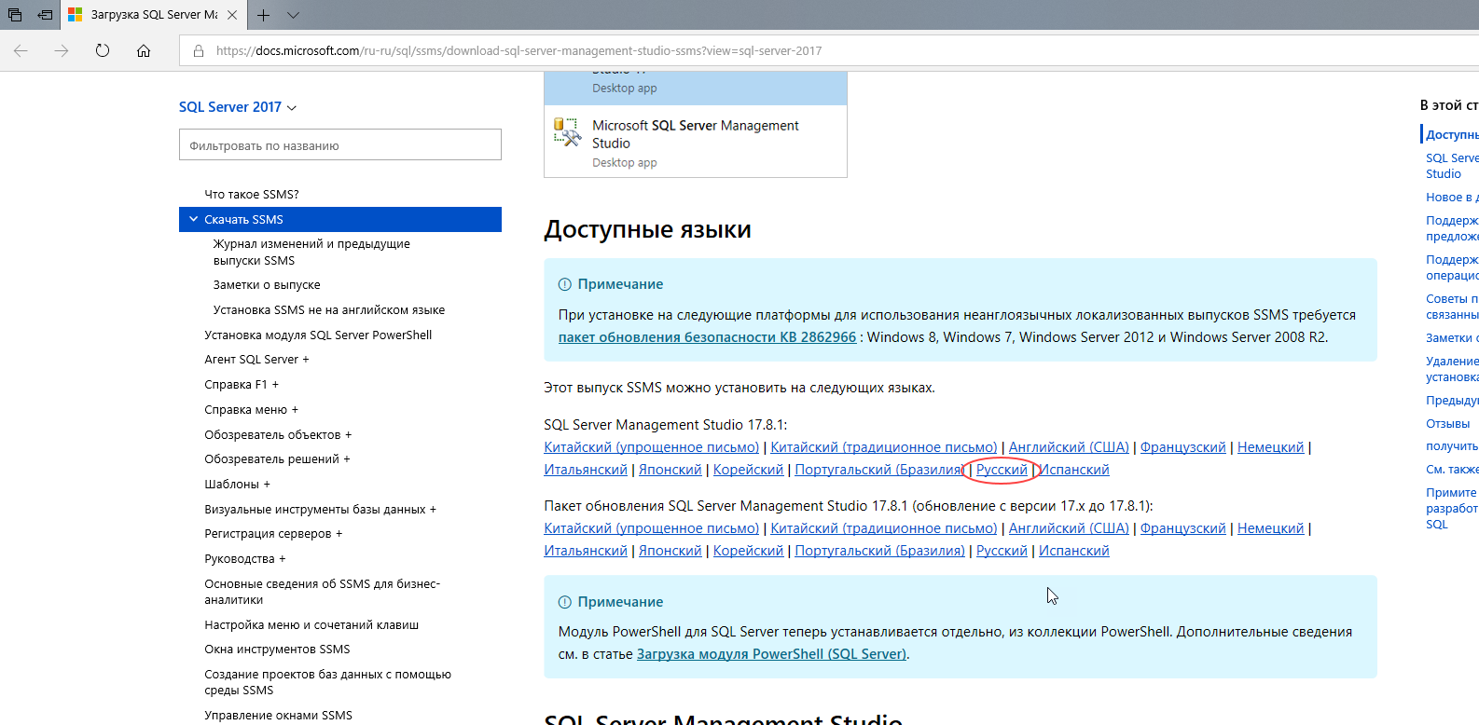Open Управление окнами SSMS in the sidebar
The image size is (1479, 725).
click(278, 715)
